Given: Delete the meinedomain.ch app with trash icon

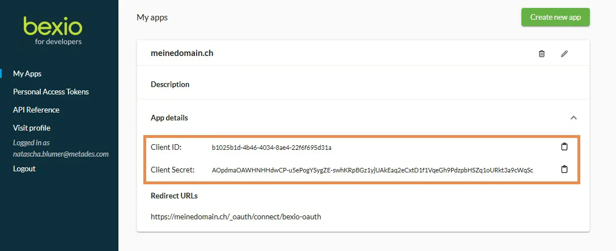Looking at the screenshot, I should 541,54.
